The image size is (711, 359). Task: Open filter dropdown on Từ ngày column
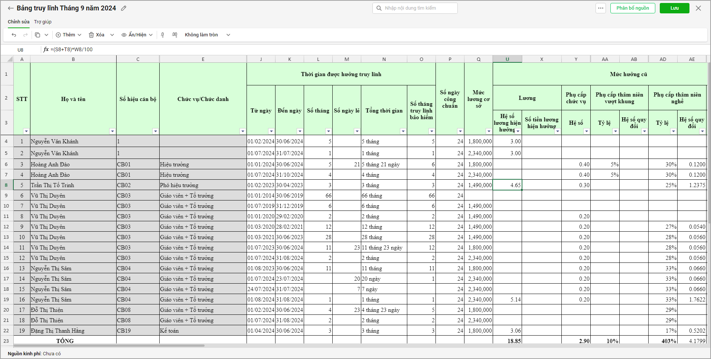271,131
